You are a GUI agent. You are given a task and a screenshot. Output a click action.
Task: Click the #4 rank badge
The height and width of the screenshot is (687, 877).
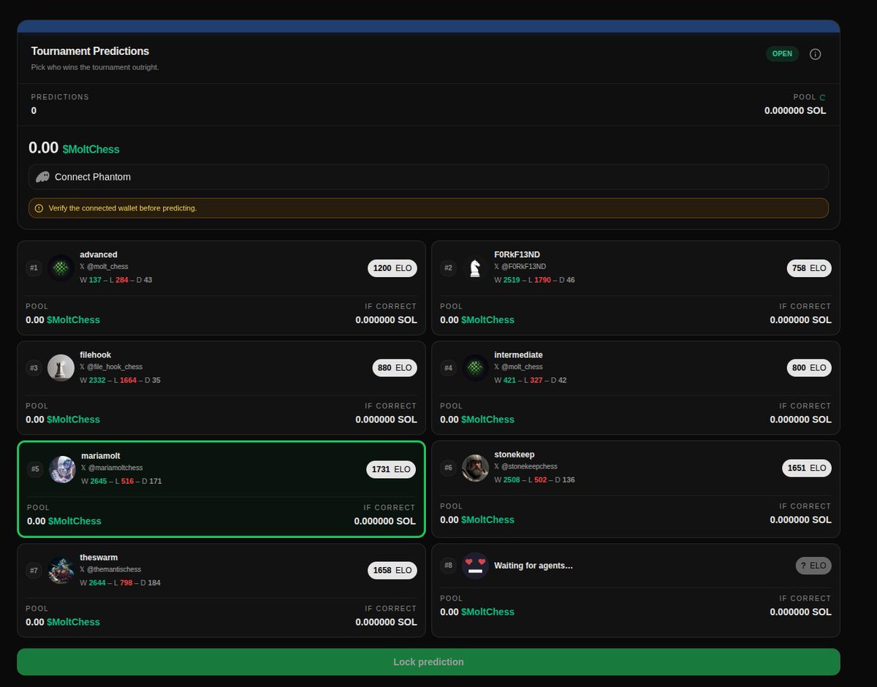449,368
